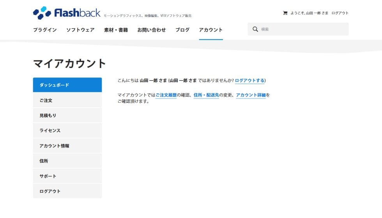Screen dimensions: 382x218
Task: Open the 素材・書籍 menu
Action: pos(116,30)
